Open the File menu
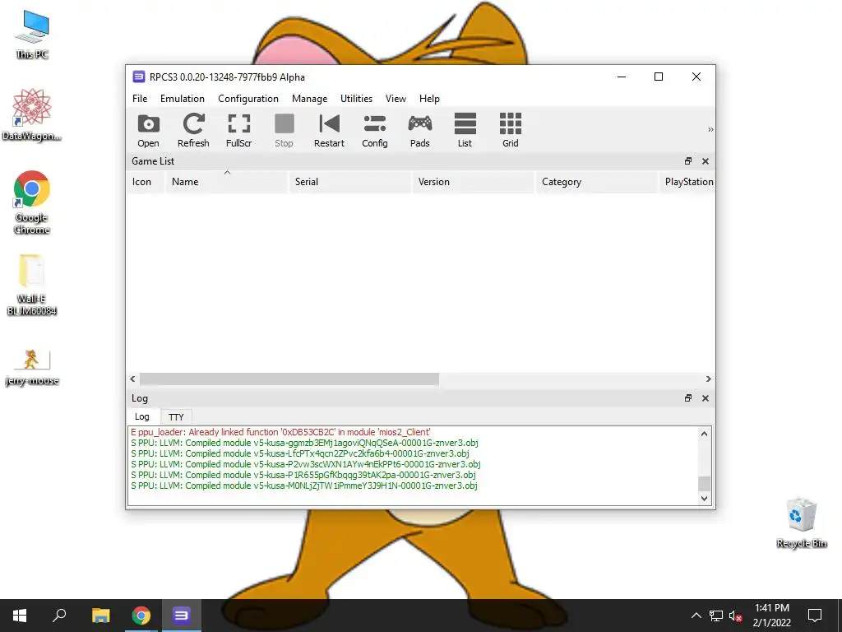Image resolution: width=842 pixels, height=632 pixels. click(140, 99)
